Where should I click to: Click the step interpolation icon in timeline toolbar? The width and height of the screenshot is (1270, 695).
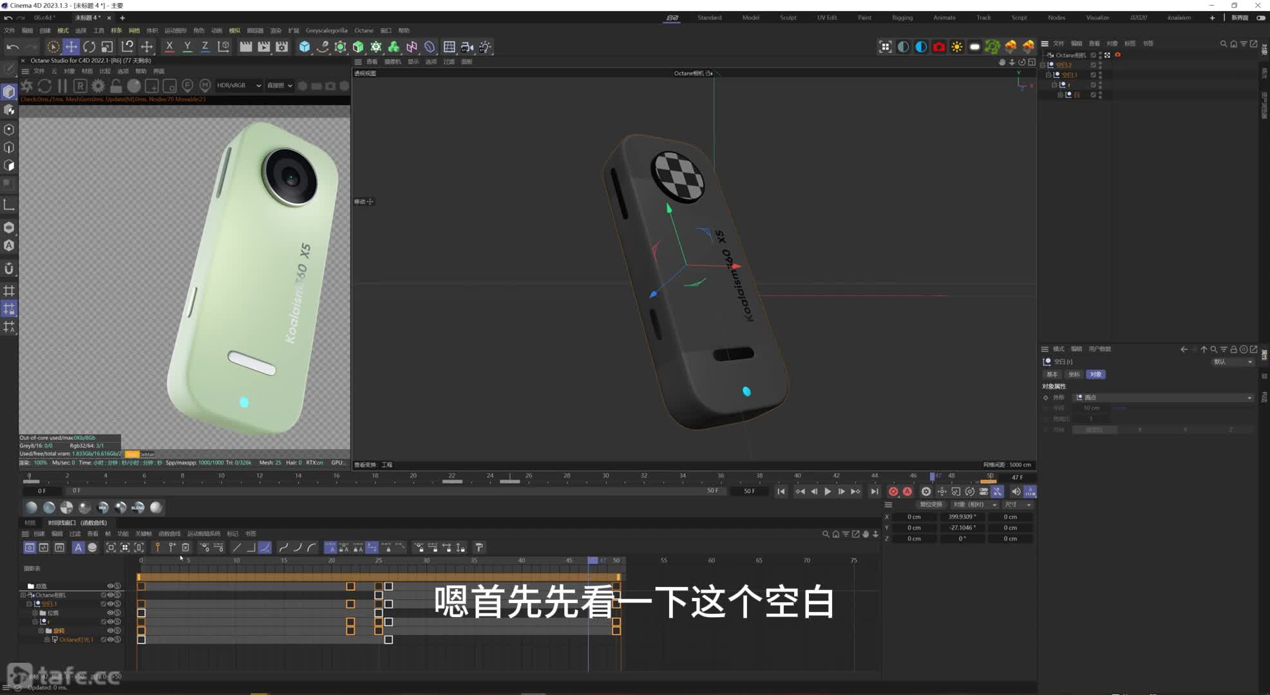point(251,548)
